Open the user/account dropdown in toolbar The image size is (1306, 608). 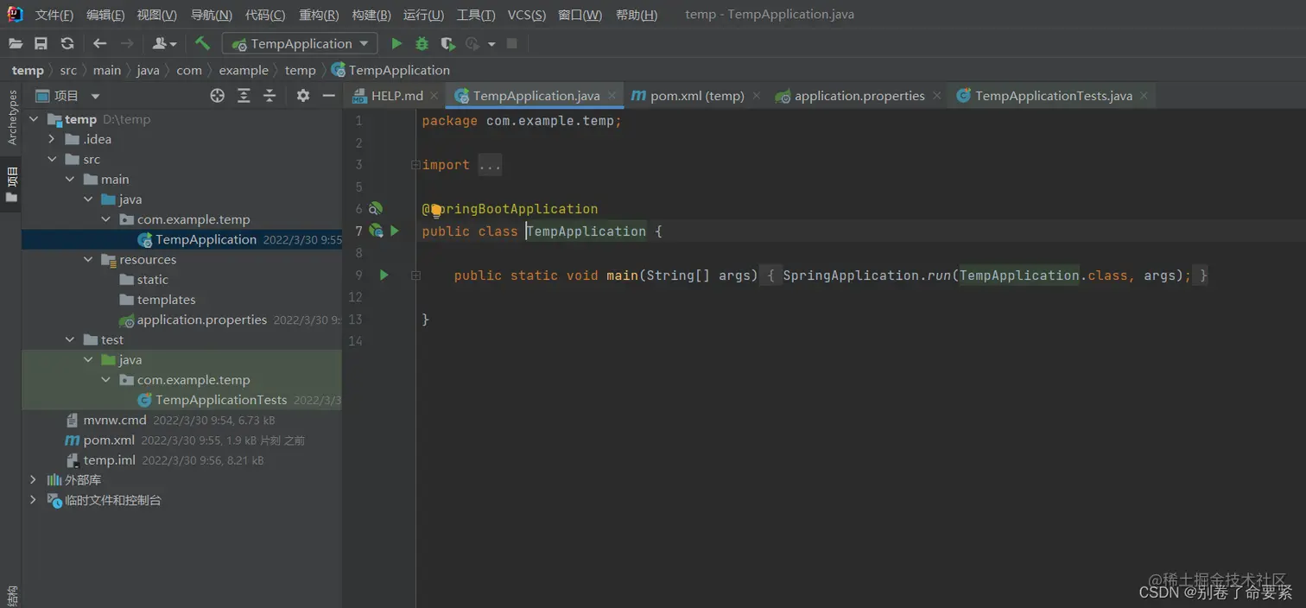[164, 43]
